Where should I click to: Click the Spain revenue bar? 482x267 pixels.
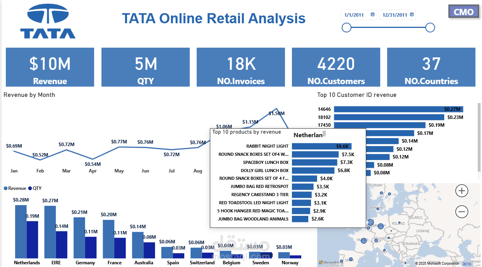click(167, 253)
